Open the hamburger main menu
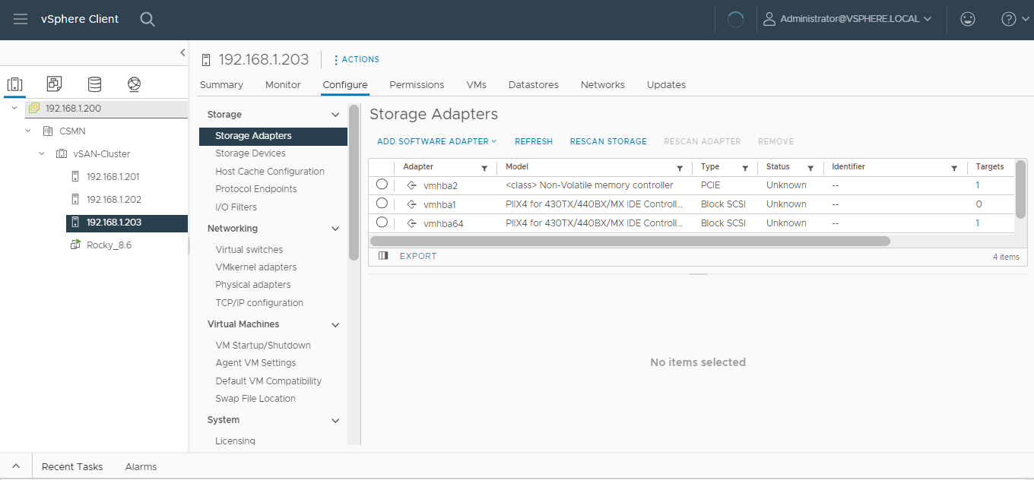 click(21, 19)
